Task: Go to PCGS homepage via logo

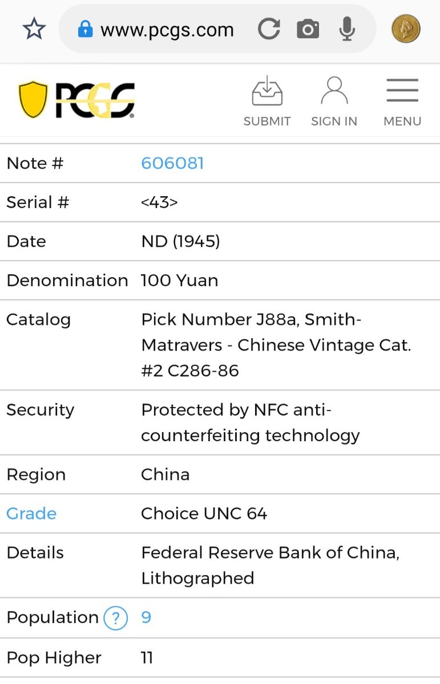Action: [x=77, y=100]
